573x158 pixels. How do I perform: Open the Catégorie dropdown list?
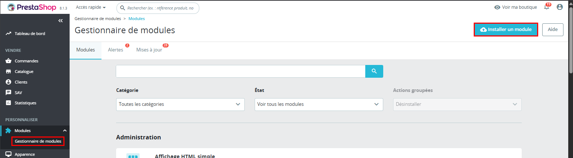(180, 104)
